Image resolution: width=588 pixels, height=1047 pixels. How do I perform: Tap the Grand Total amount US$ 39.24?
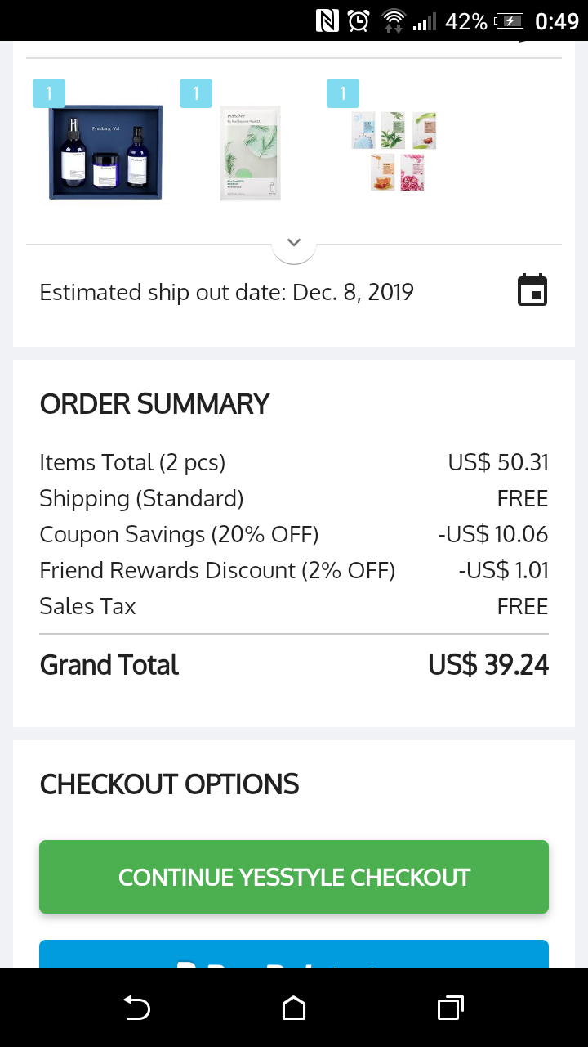coord(488,665)
